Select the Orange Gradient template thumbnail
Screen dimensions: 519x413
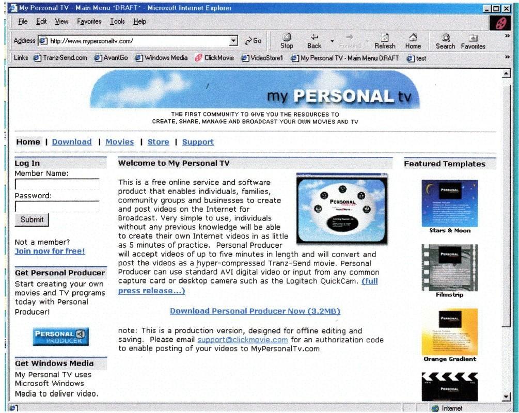(x=449, y=332)
